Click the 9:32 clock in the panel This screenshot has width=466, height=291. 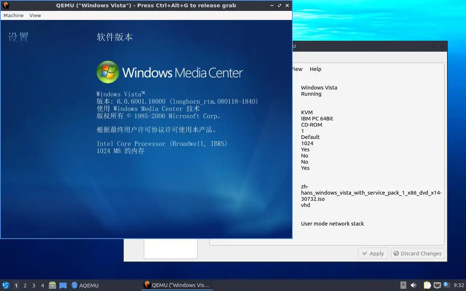(x=459, y=285)
